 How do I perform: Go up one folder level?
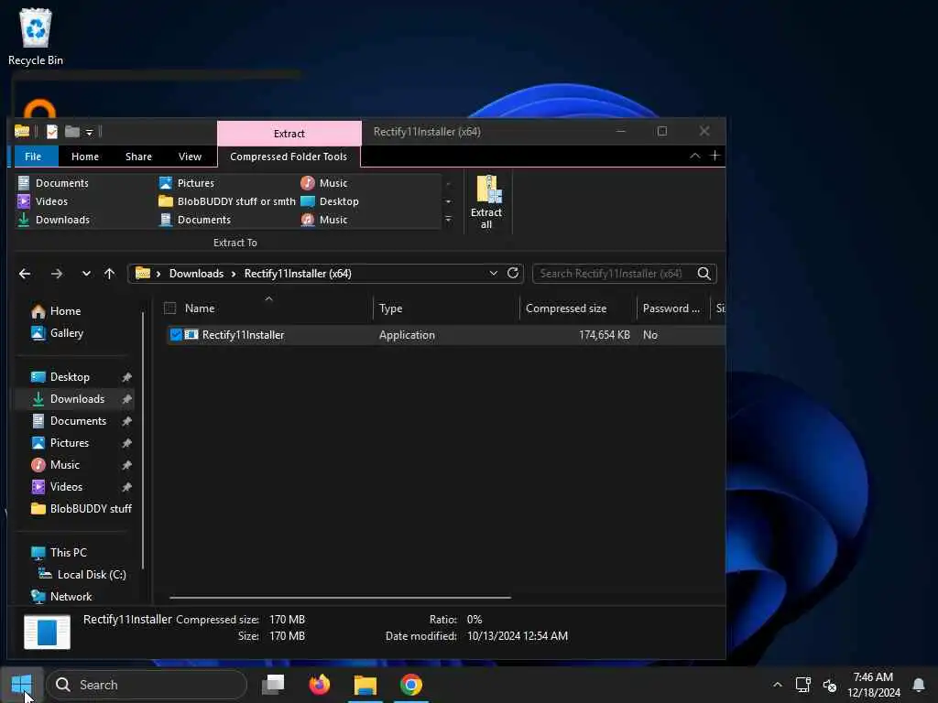(110, 274)
